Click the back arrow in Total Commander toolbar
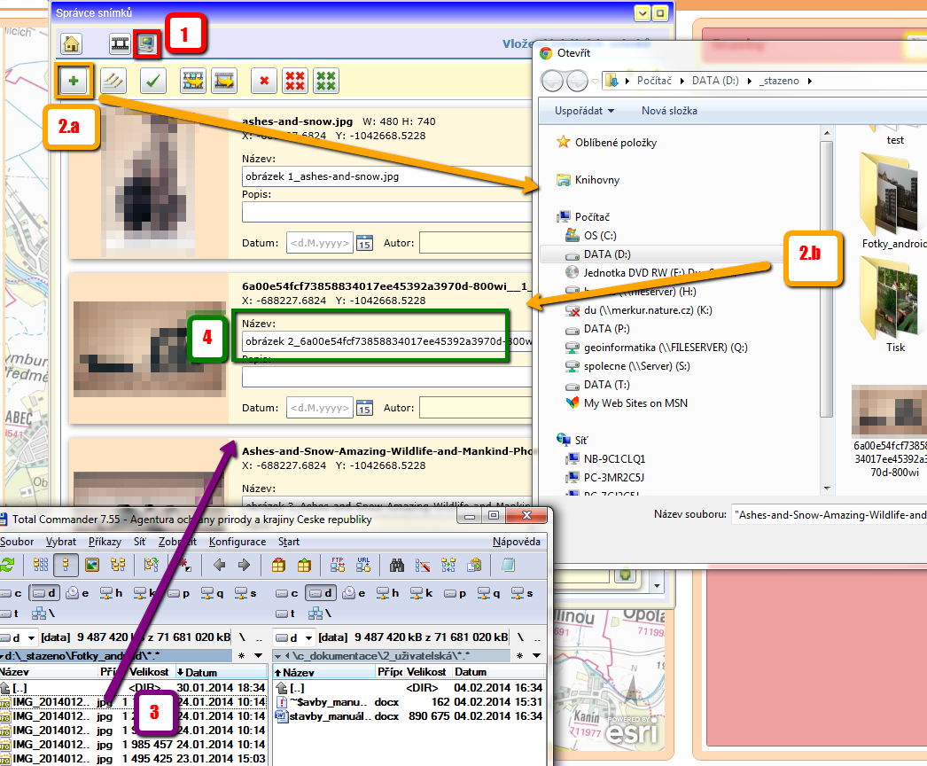This screenshot has height=766, width=927. [219, 565]
